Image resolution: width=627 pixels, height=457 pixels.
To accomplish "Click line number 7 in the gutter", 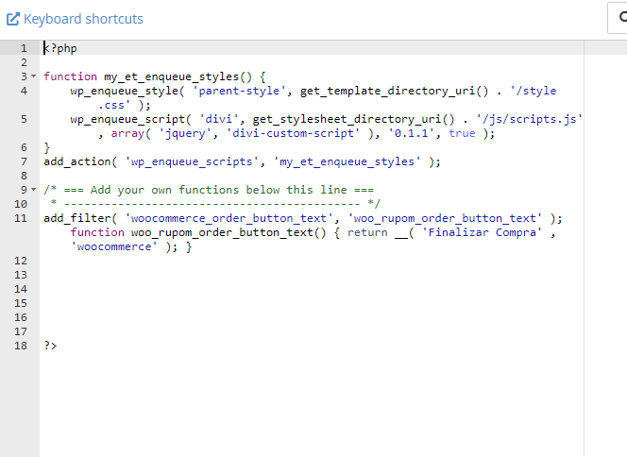I will click(24, 161).
